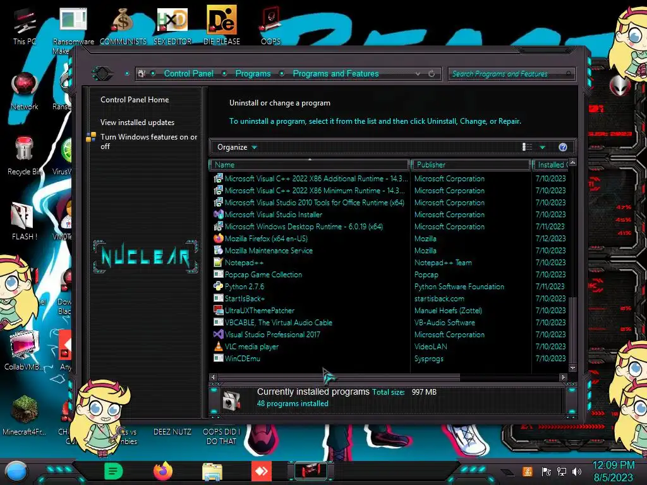Click the horizontal scrollbar thumb

click(339, 377)
